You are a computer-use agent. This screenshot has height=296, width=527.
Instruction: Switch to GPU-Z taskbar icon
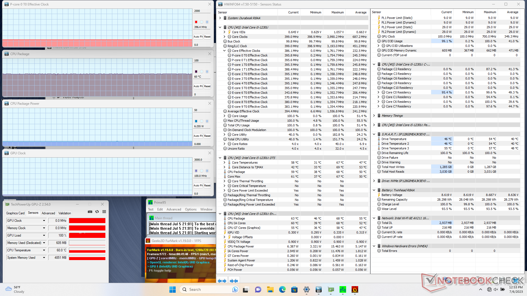[331, 289]
